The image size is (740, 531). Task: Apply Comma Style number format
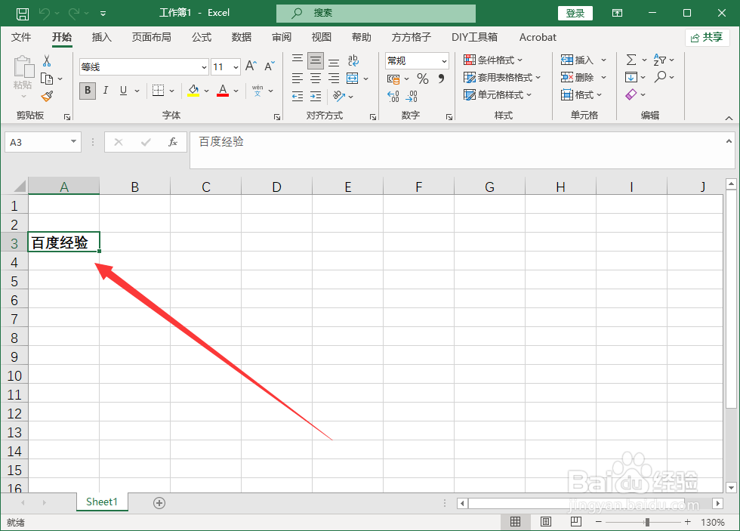click(x=441, y=79)
